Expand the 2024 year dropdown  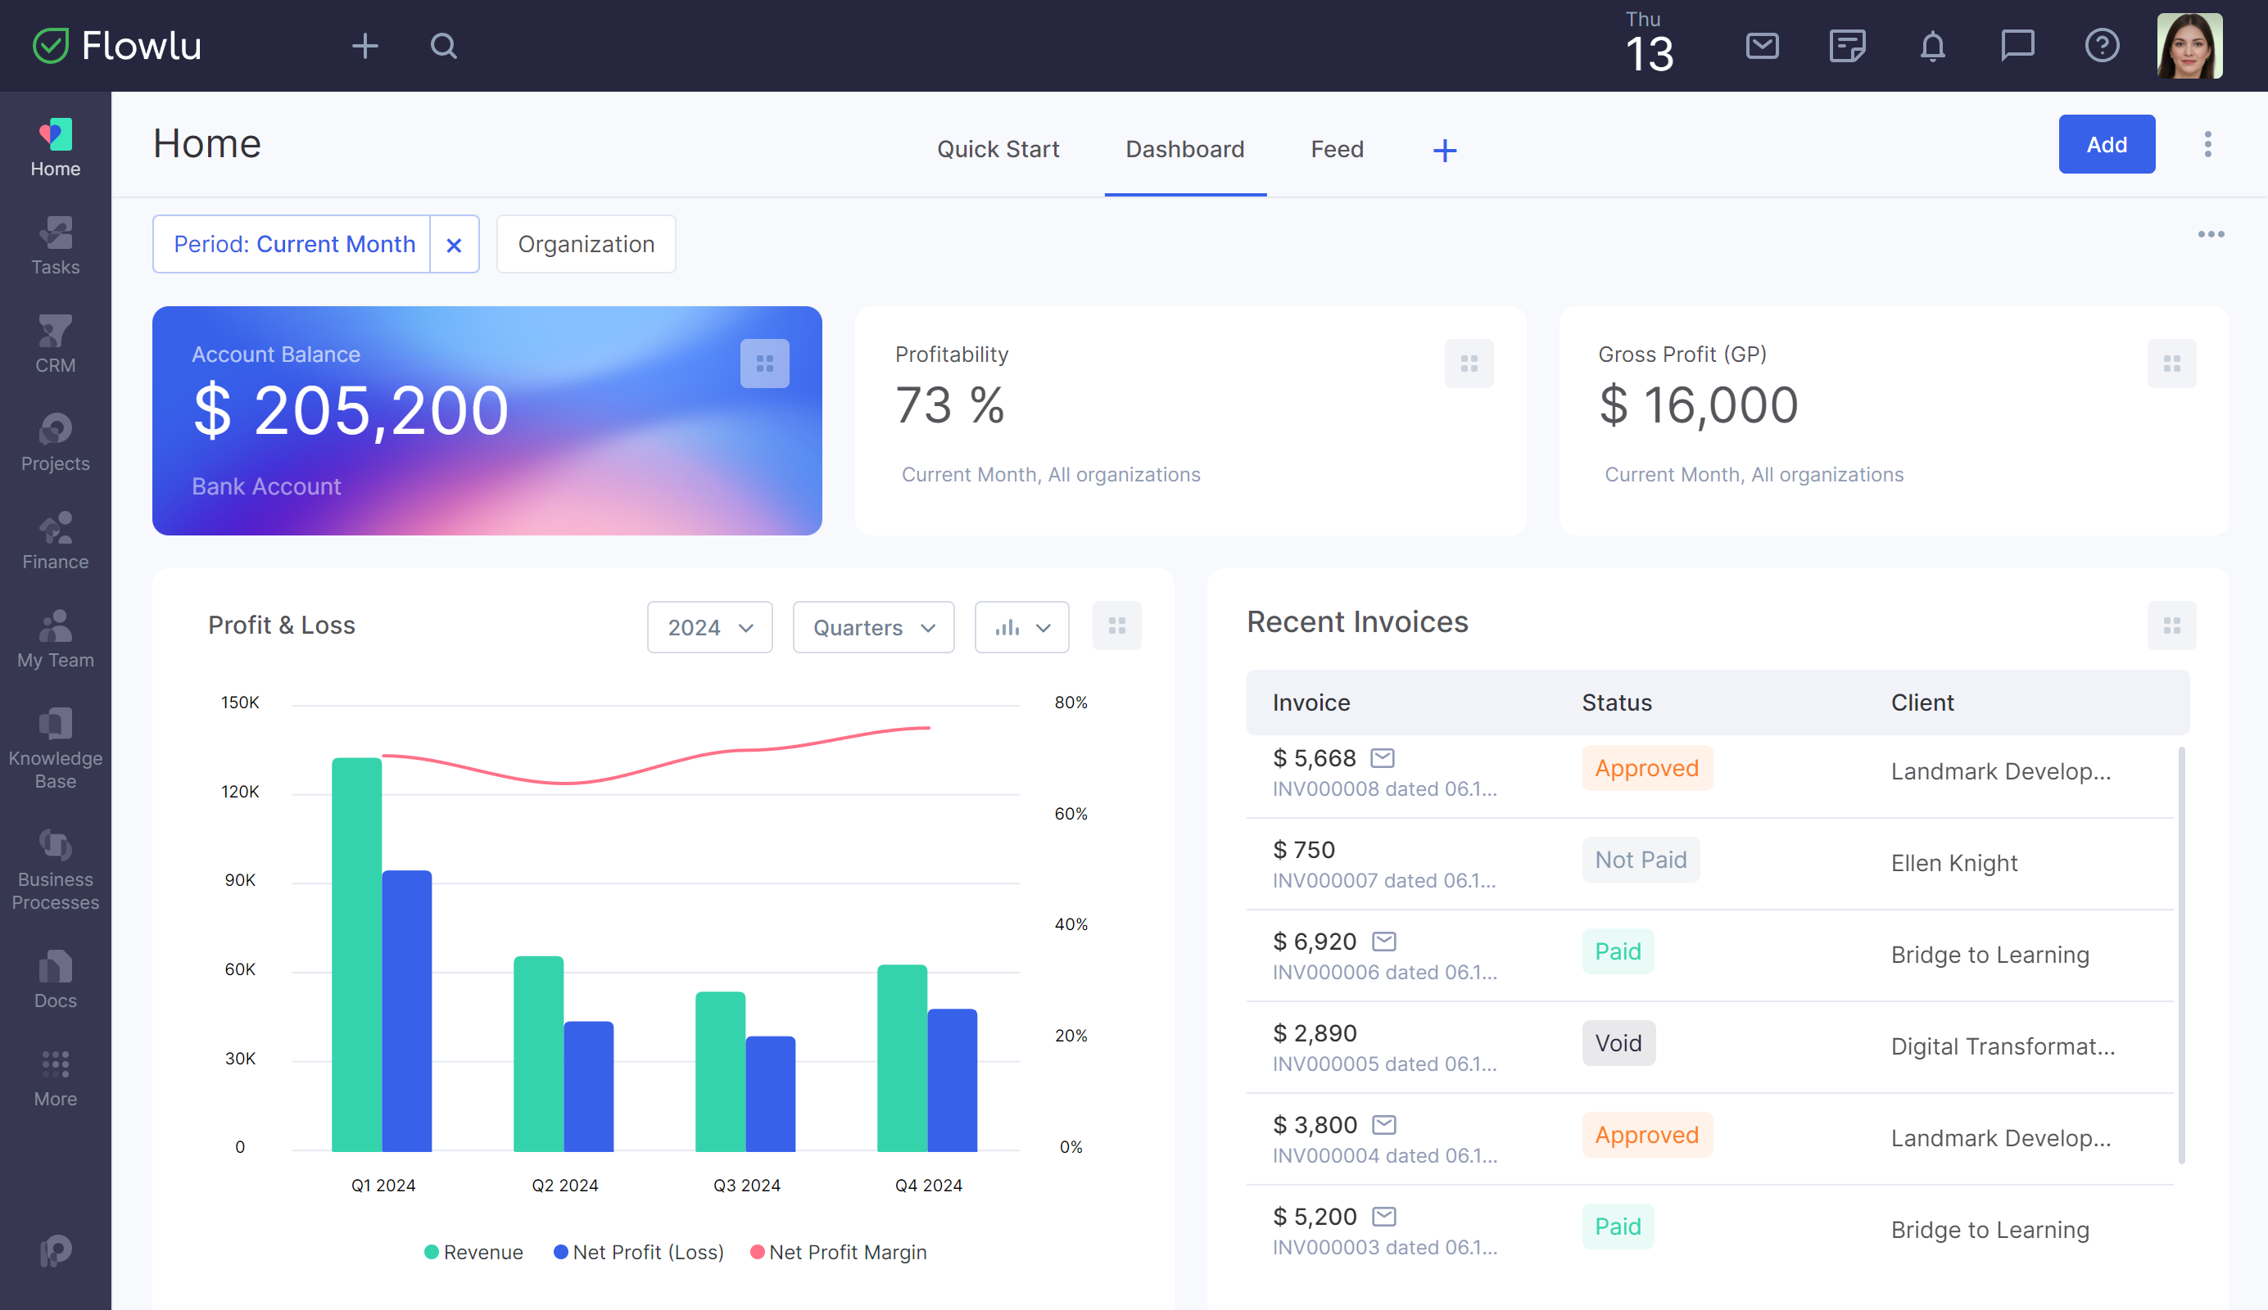pos(708,626)
